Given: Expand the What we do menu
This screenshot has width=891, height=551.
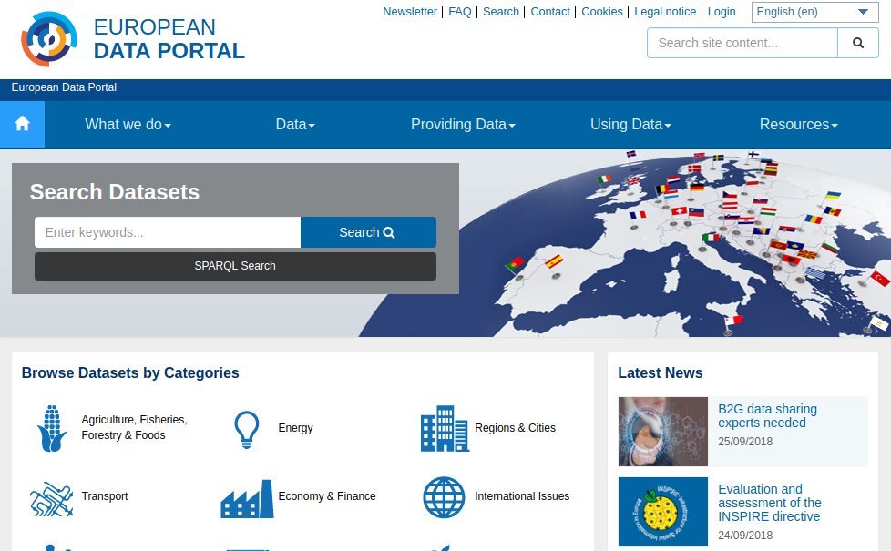Looking at the screenshot, I should tap(128, 125).
